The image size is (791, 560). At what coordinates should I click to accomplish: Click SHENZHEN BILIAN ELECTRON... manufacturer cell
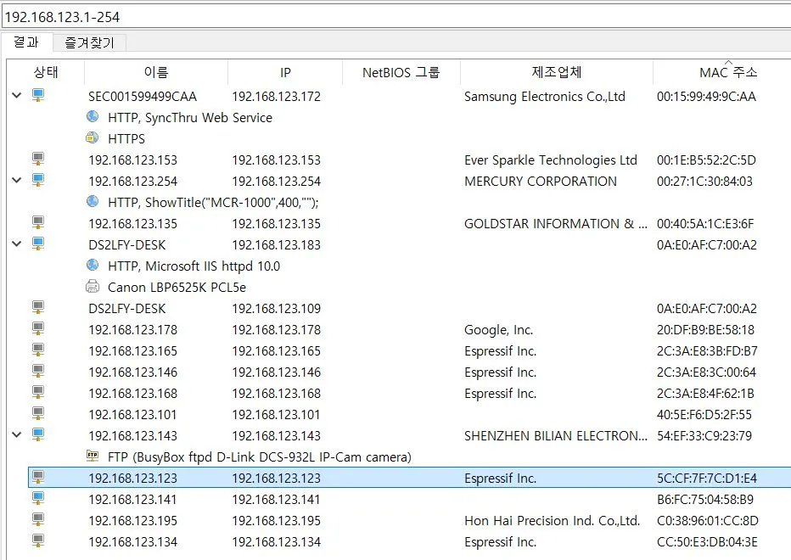tap(555, 435)
